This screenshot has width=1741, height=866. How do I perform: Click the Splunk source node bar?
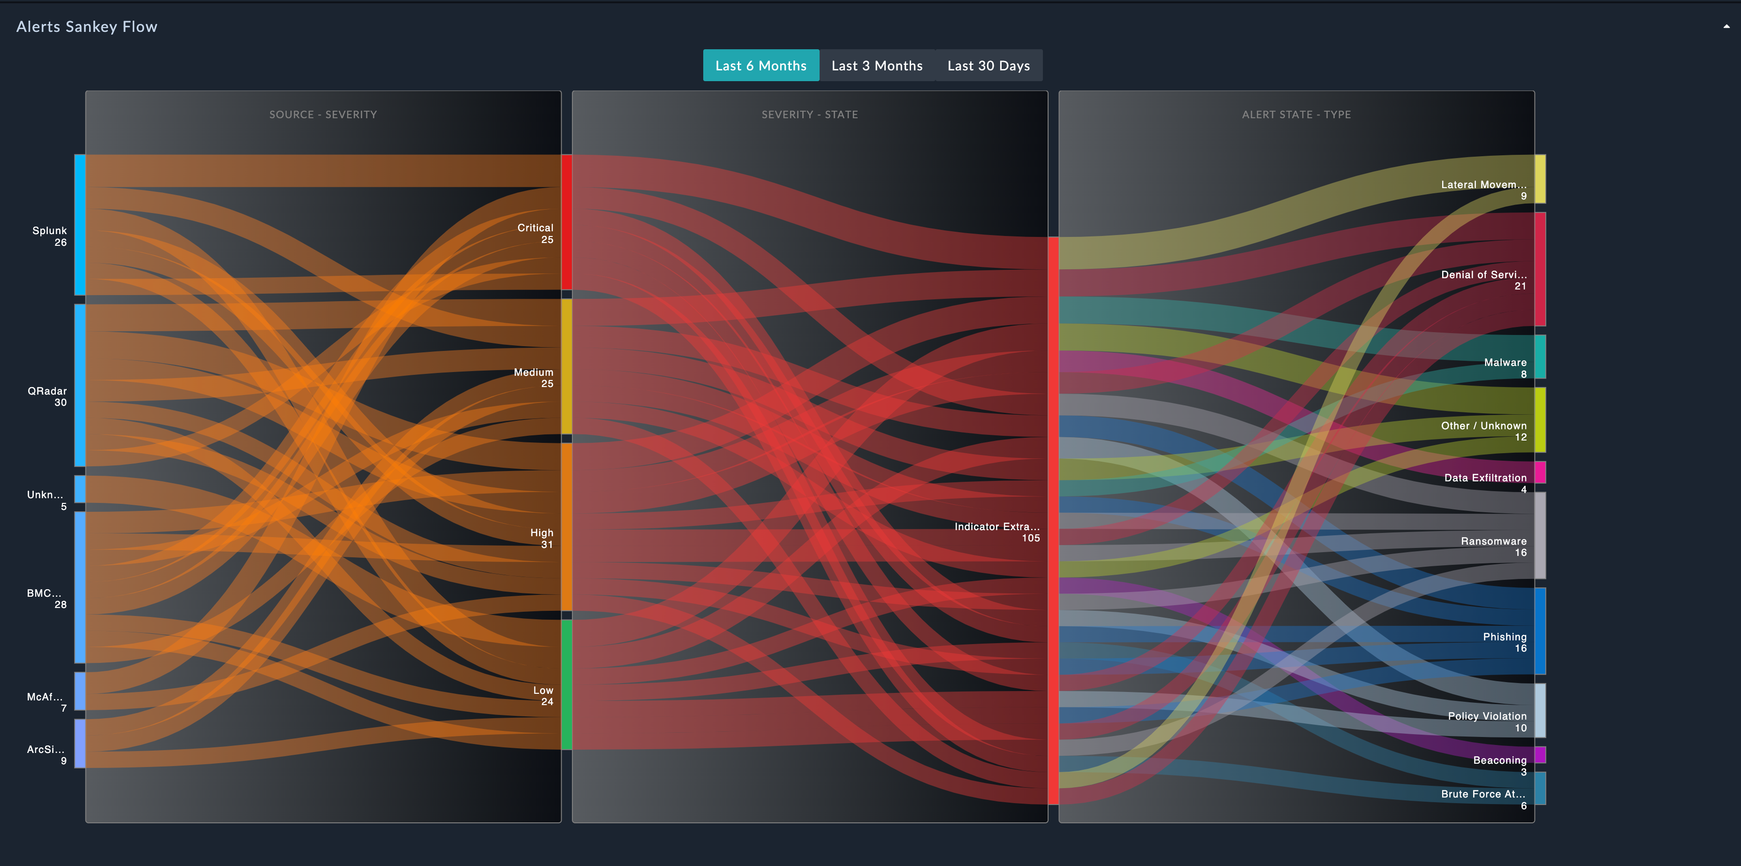point(80,224)
